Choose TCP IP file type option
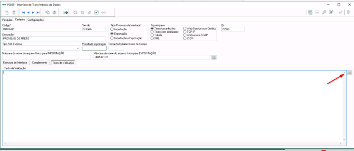Screen dimensions: 354x151 185,32
